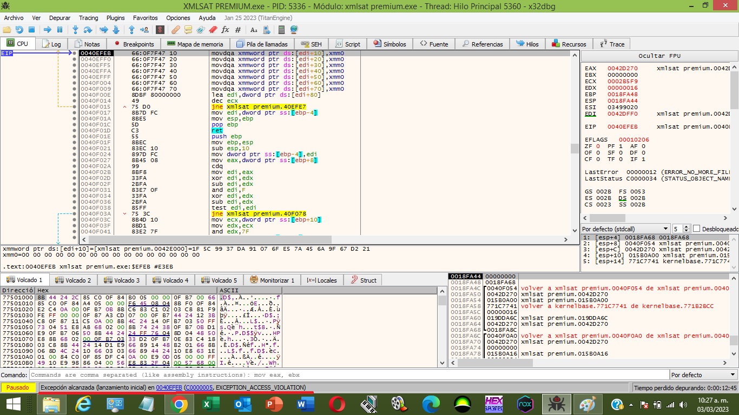Screen dimensions: 739x415
Task: Open Opera browser from the taskbar
Action: coord(336,404)
